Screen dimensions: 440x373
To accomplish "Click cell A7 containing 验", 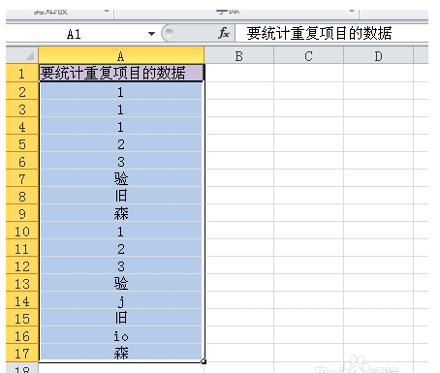I will 121,178.
